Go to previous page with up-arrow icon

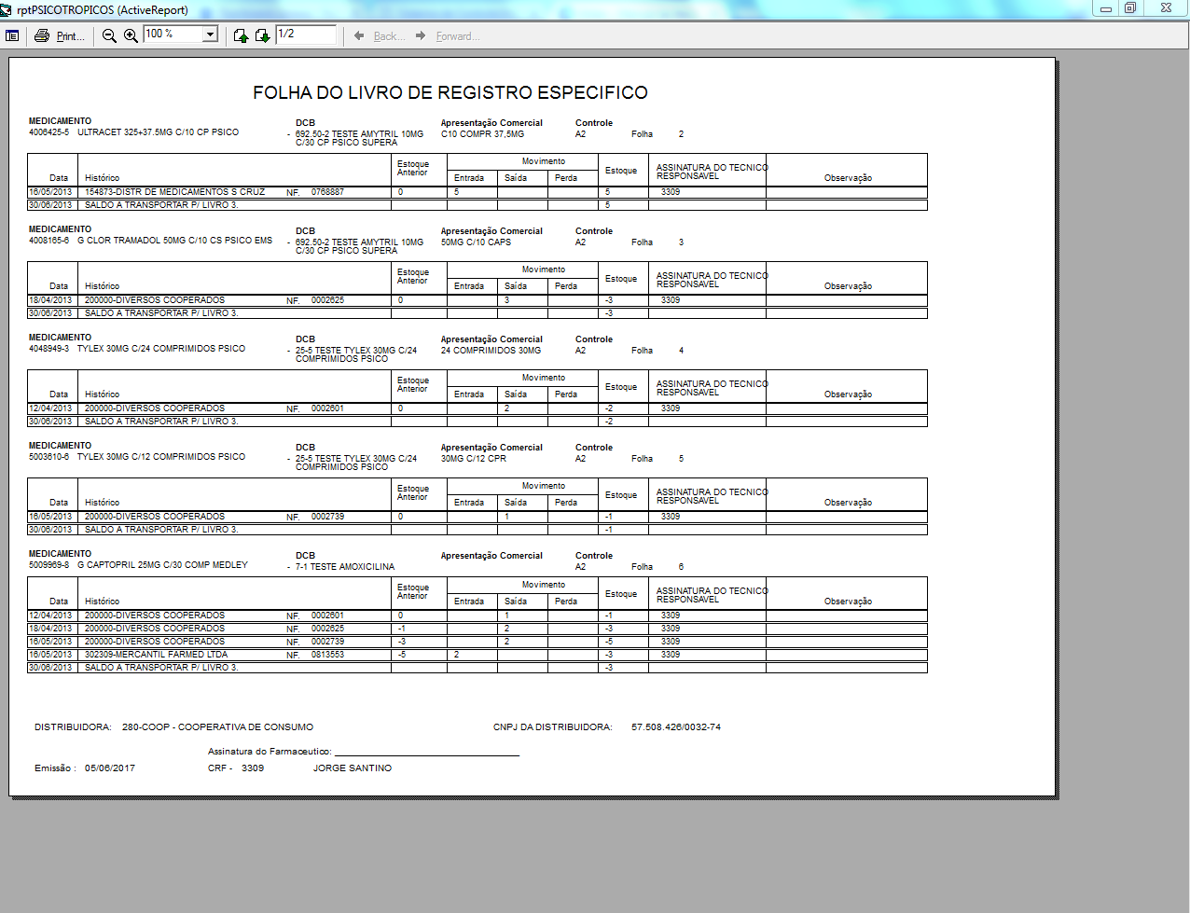[x=241, y=35]
